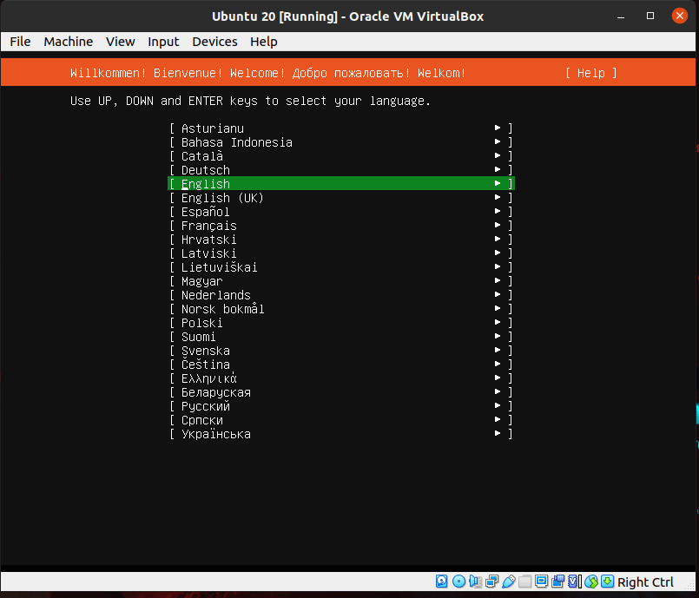Open the Machine menu
699x598 pixels.
68,41
